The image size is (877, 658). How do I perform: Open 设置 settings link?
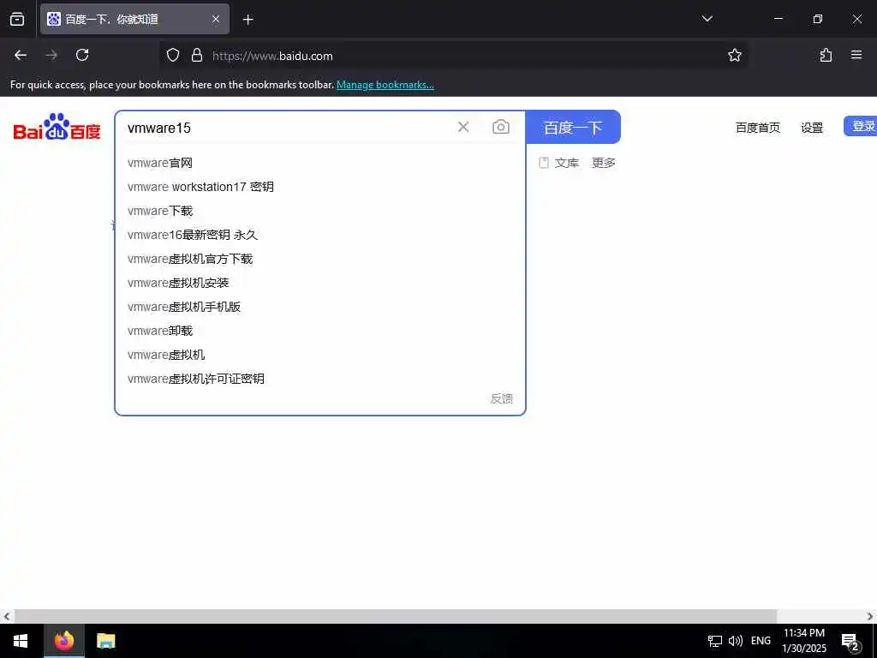tap(812, 128)
